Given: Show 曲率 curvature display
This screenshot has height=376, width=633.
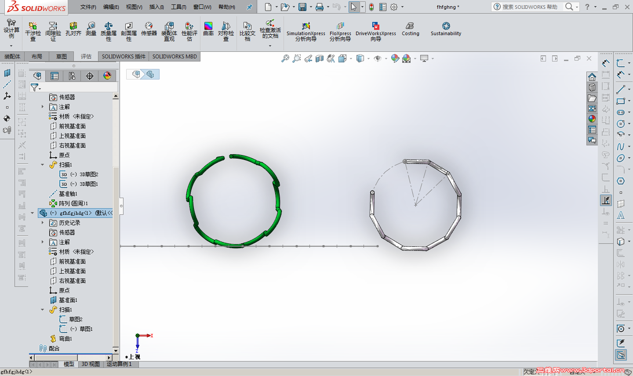Looking at the screenshot, I should coord(208,29).
